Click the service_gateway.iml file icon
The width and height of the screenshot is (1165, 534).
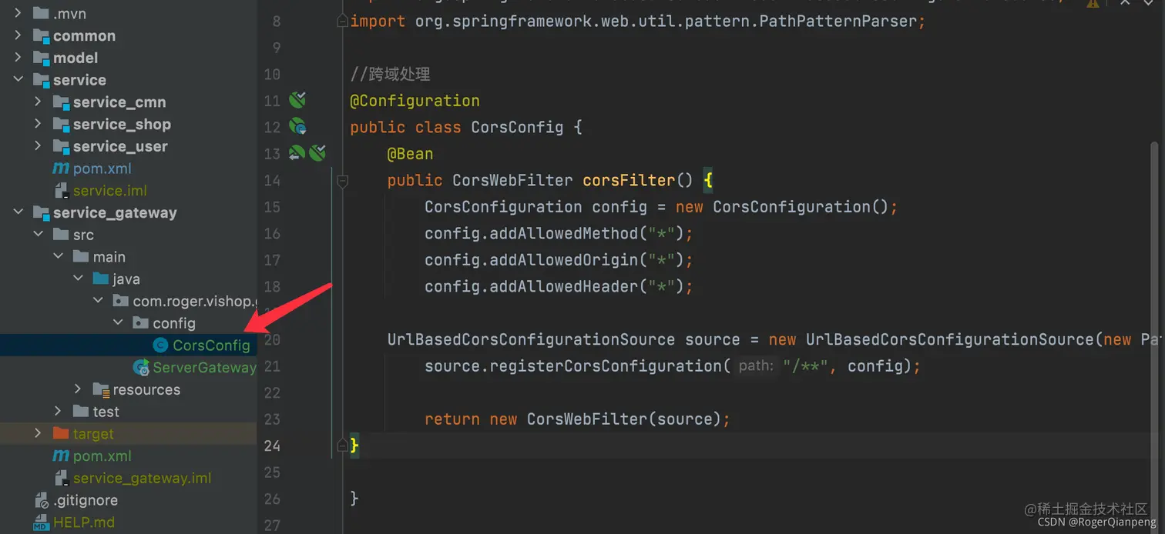pos(61,478)
